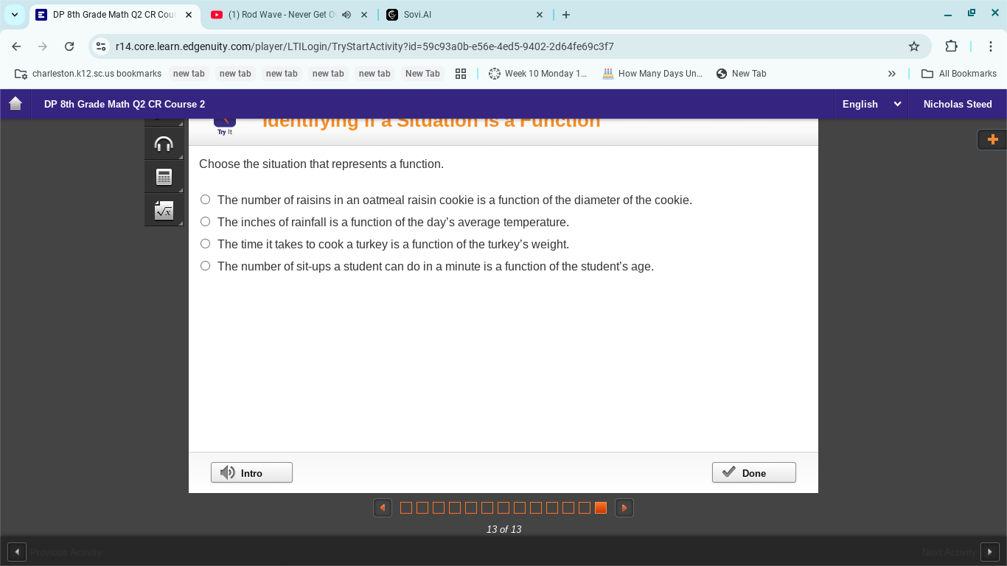Open Chrome's three-dot menu
Viewport: 1007px width, 566px height.
(x=991, y=46)
